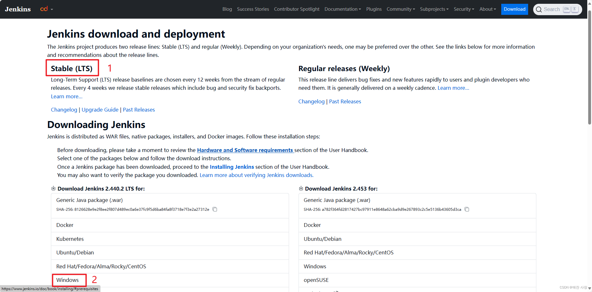The width and height of the screenshot is (592, 292).
Task: Click the search magnifier icon
Action: coord(539,9)
